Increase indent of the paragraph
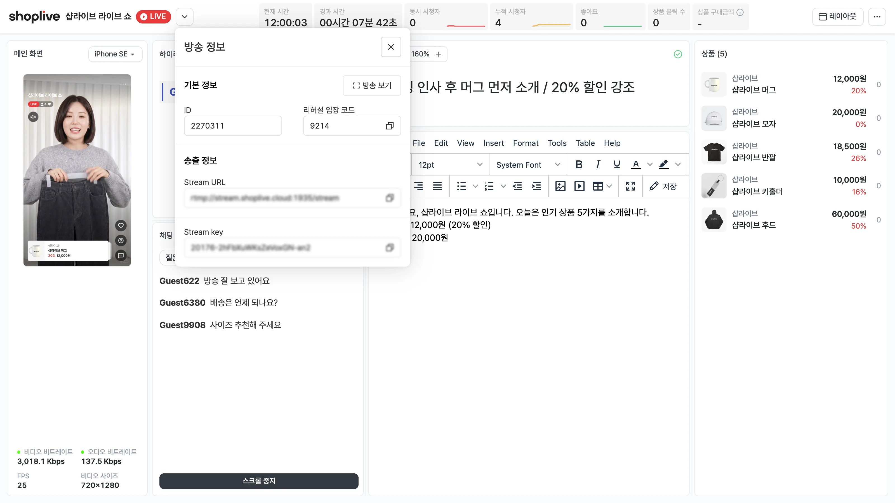The image size is (895, 503). tap(536, 186)
